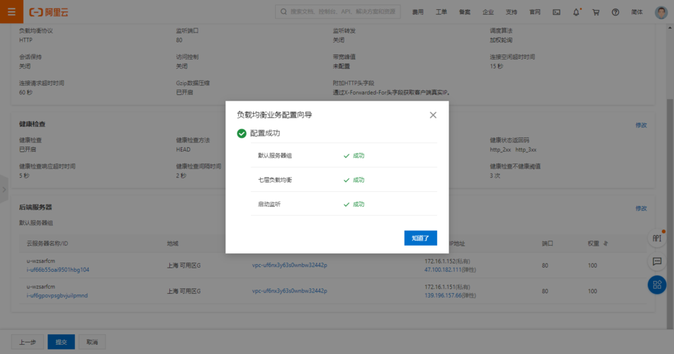674x354 pixels.
Task: Click the 提交 submit button
Action: (61, 342)
